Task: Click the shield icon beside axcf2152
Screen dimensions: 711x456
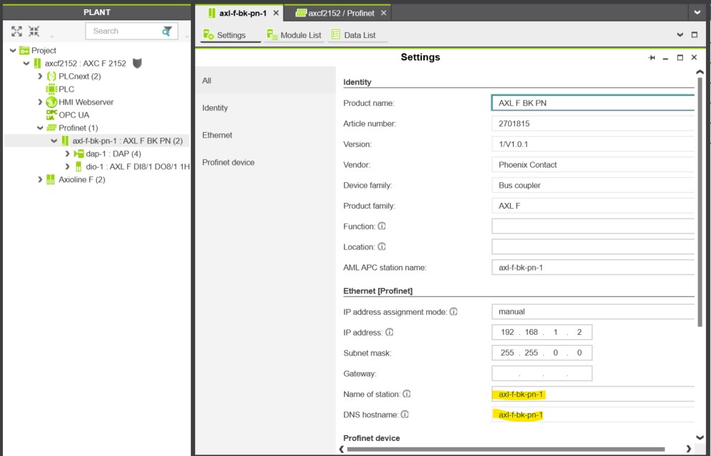Action: (138, 63)
